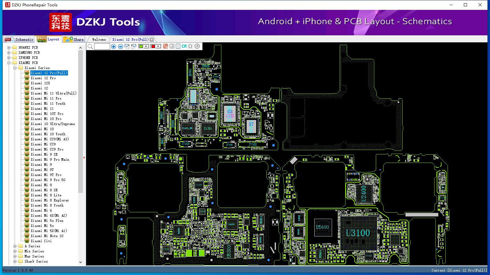Switch to the Welcome document tab
The height and width of the screenshot is (275, 490).
pos(99,39)
